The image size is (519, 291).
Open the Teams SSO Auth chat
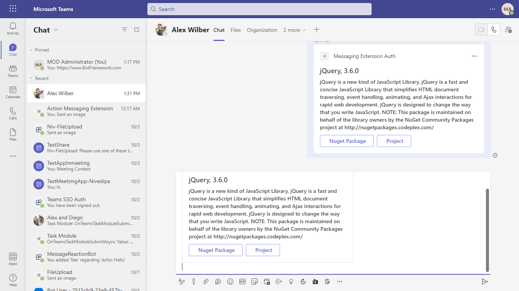(86, 202)
